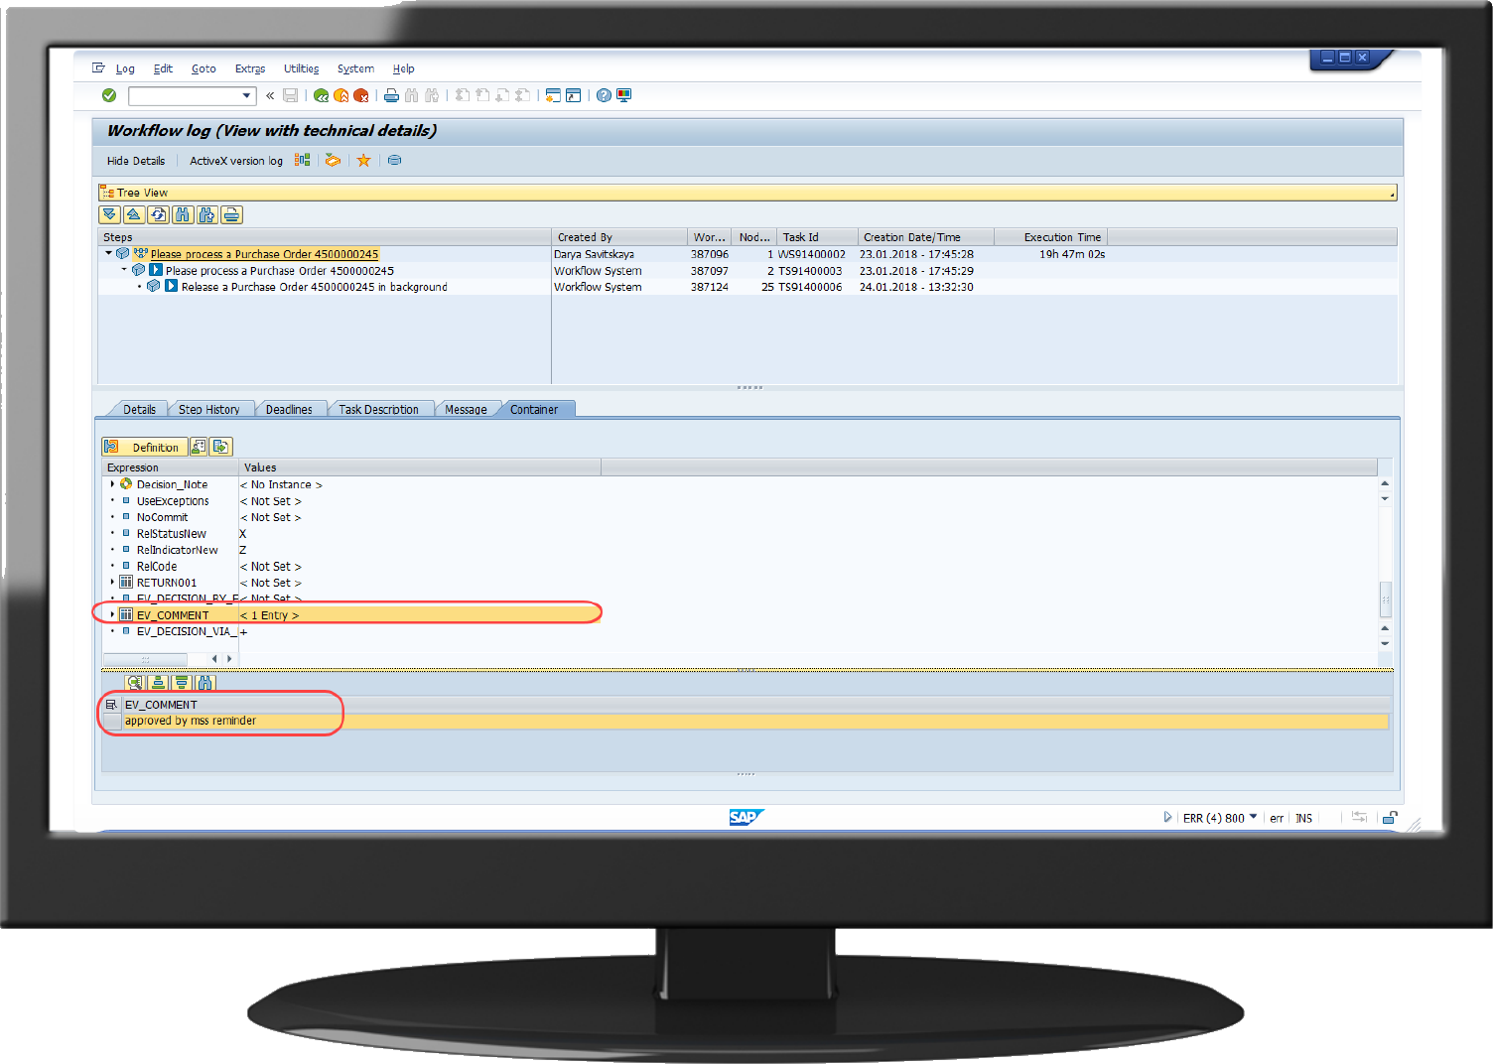The image size is (1493, 1064).
Task: Click the details magnifier icon above EV_COMMENT table
Action: 135,682
